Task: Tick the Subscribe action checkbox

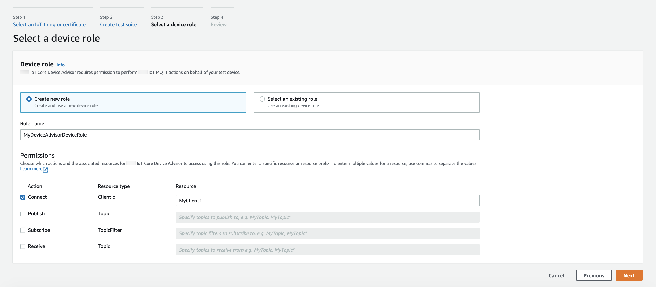Action: tap(23, 230)
